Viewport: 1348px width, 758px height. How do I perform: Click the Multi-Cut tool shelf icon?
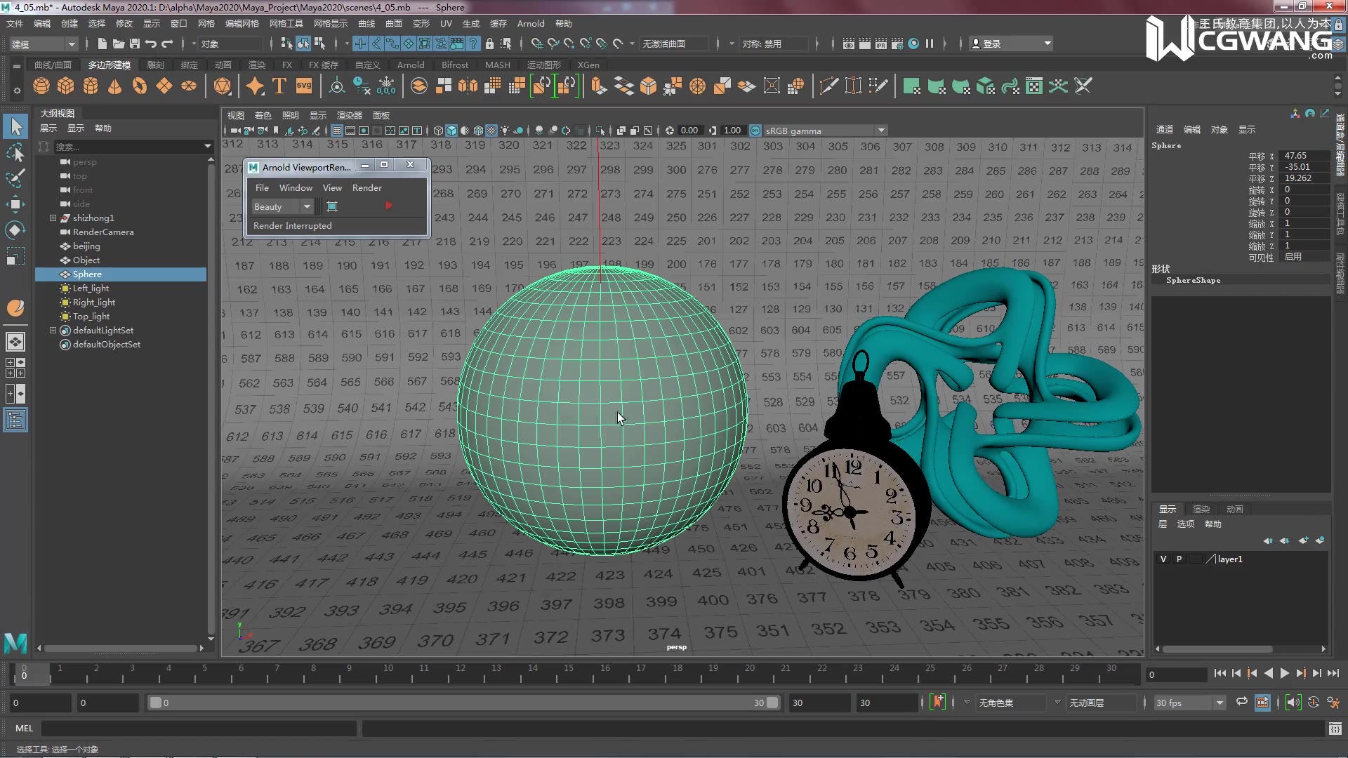click(x=828, y=86)
